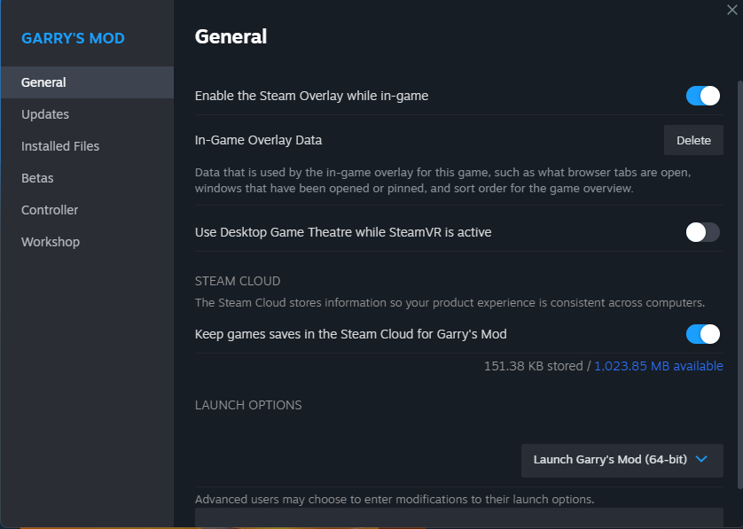
Task: Open the Controller settings section
Action: 50,209
